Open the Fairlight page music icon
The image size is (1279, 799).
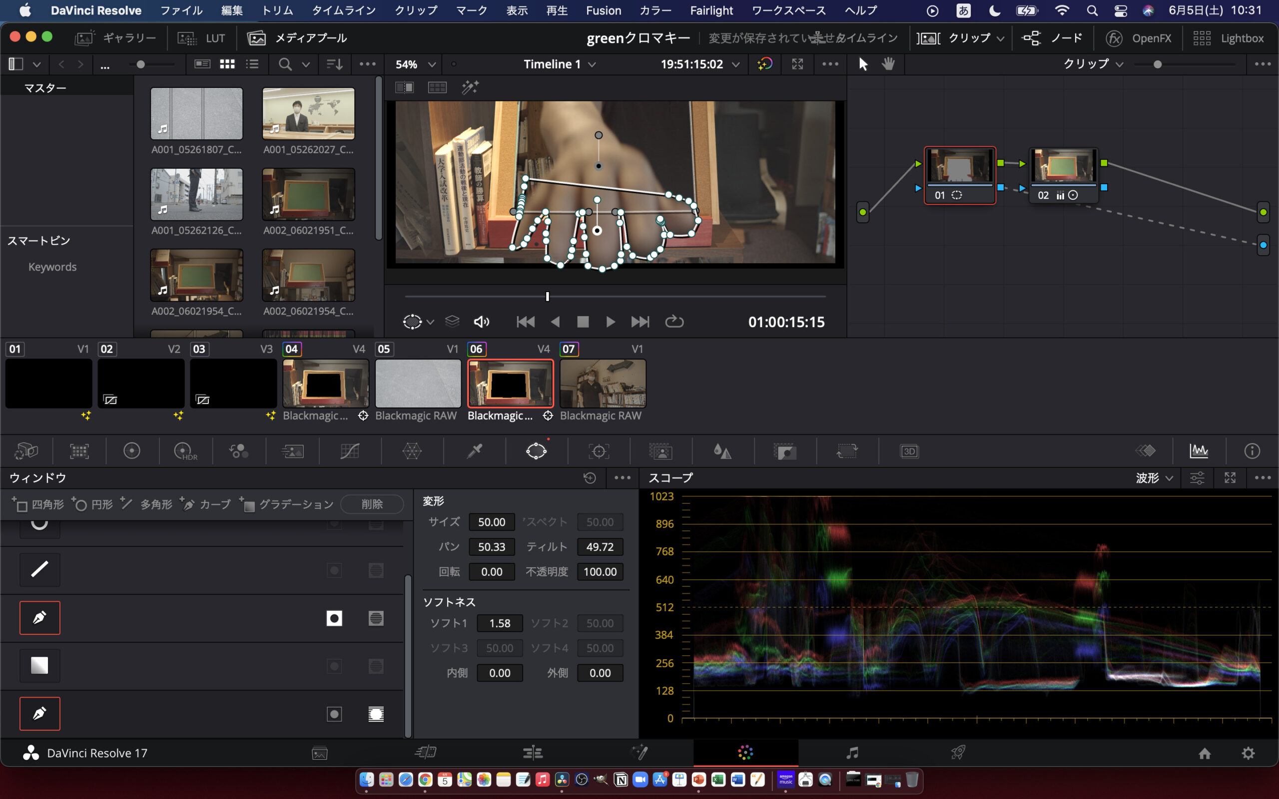coord(851,753)
